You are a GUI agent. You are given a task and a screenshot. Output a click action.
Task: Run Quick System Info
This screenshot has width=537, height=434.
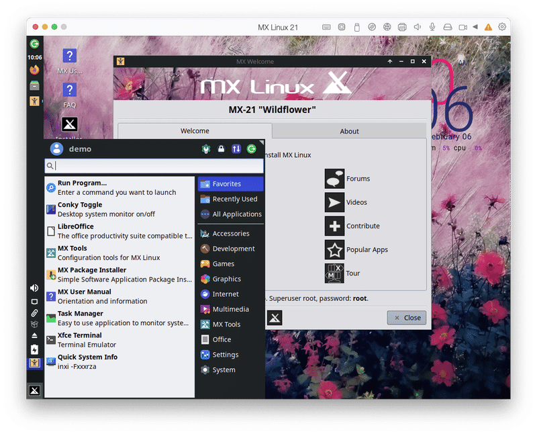click(119, 361)
